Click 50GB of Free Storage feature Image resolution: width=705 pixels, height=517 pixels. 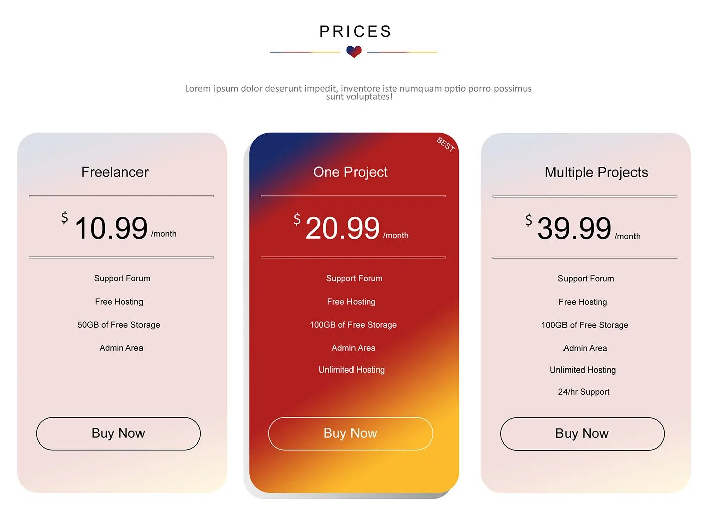point(119,325)
